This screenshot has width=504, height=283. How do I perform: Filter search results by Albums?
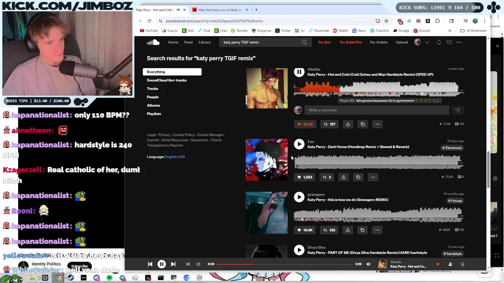tap(153, 105)
